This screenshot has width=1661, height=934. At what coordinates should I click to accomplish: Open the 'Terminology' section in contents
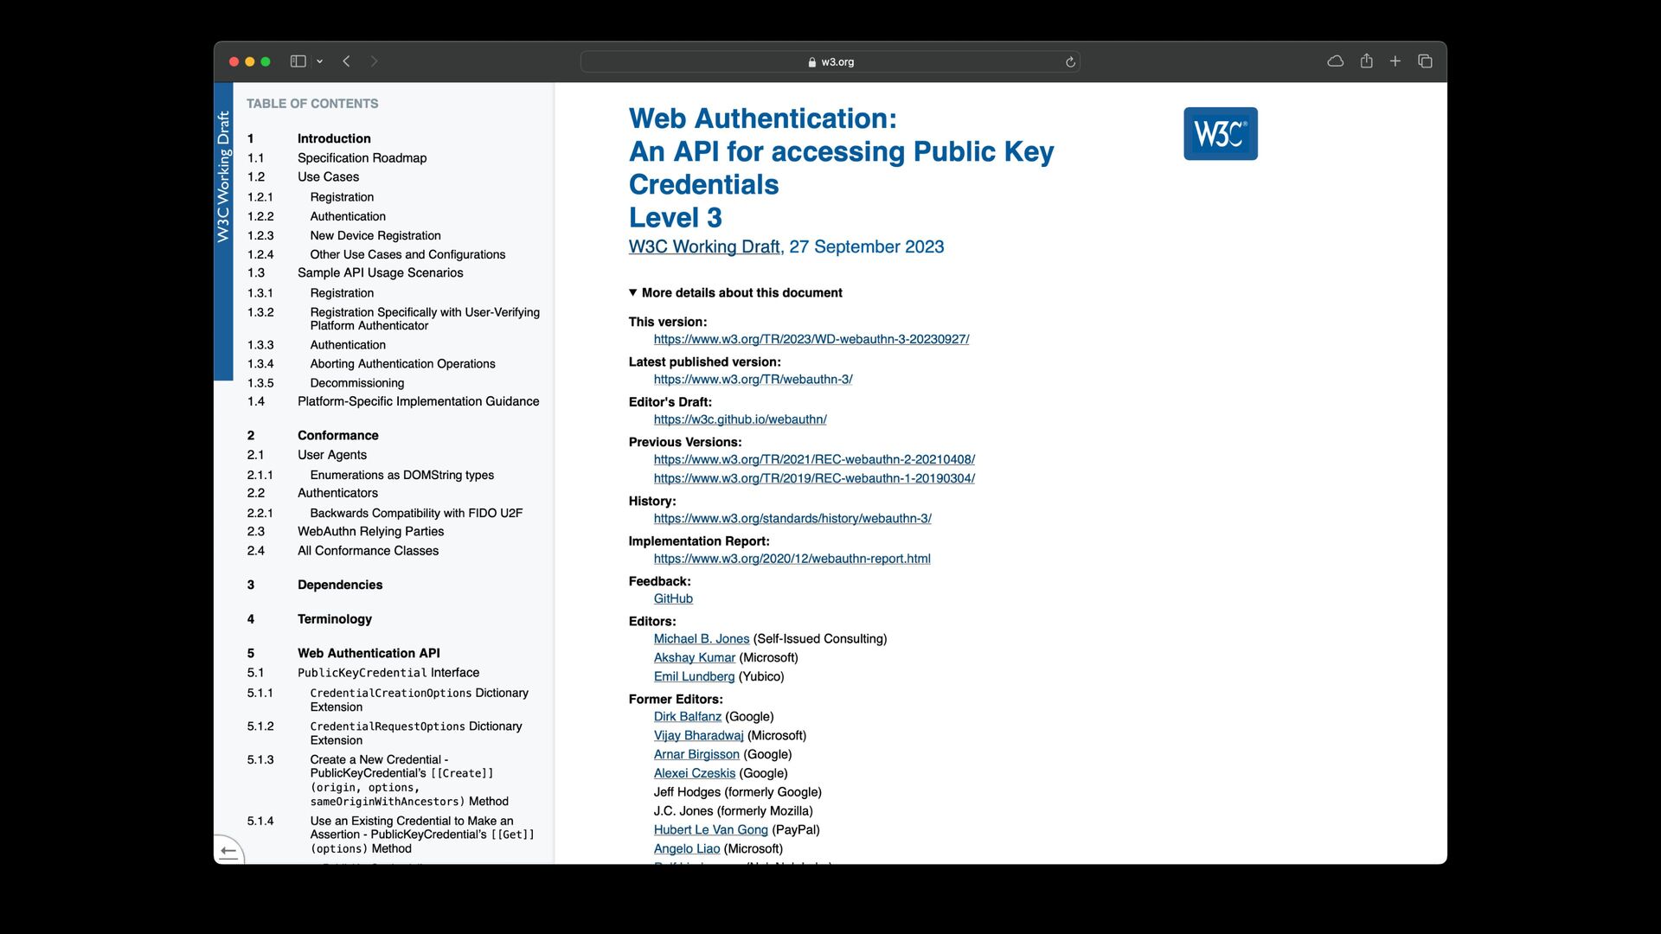pos(334,619)
